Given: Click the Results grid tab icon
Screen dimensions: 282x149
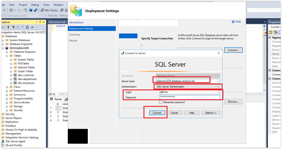Looking at the screenshot, I should coord(51,99).
